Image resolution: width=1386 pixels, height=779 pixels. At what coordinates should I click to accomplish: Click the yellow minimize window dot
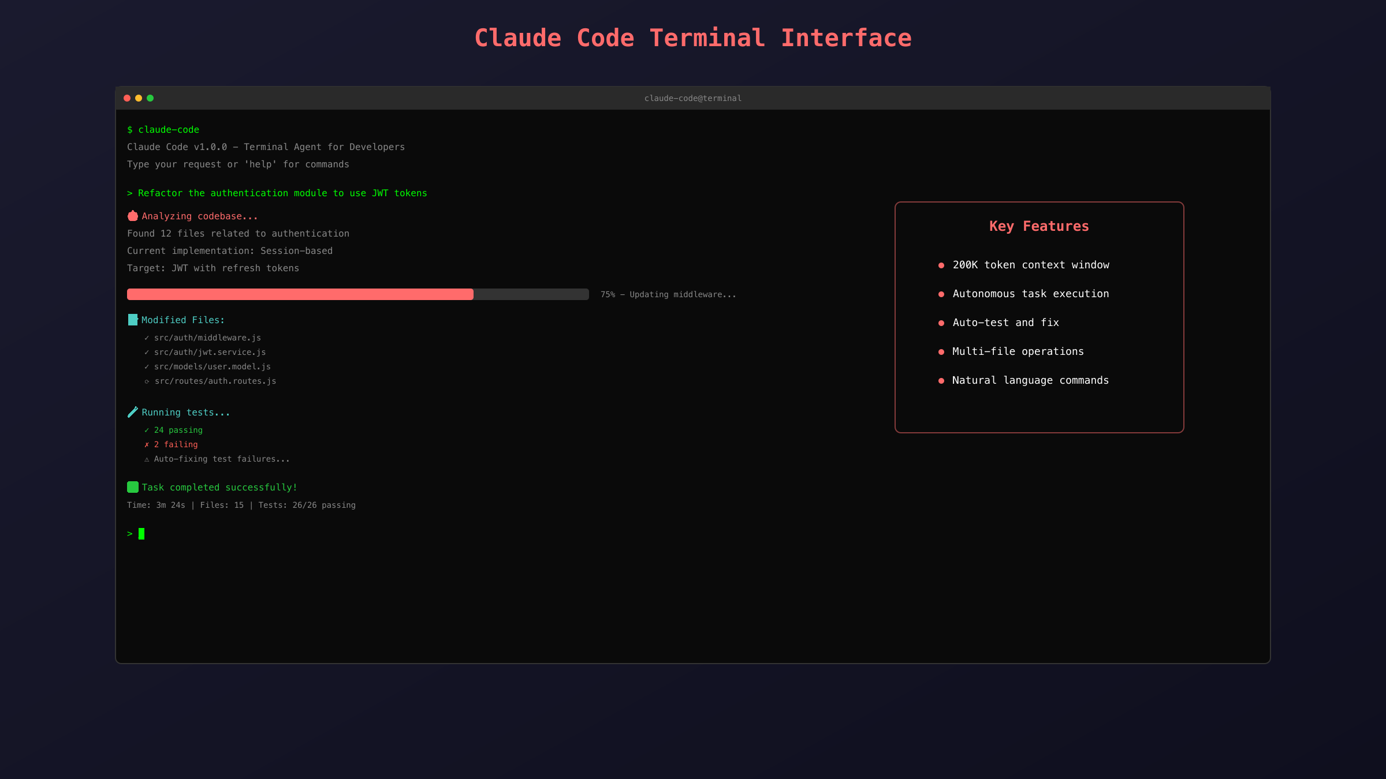pos(139,98)
